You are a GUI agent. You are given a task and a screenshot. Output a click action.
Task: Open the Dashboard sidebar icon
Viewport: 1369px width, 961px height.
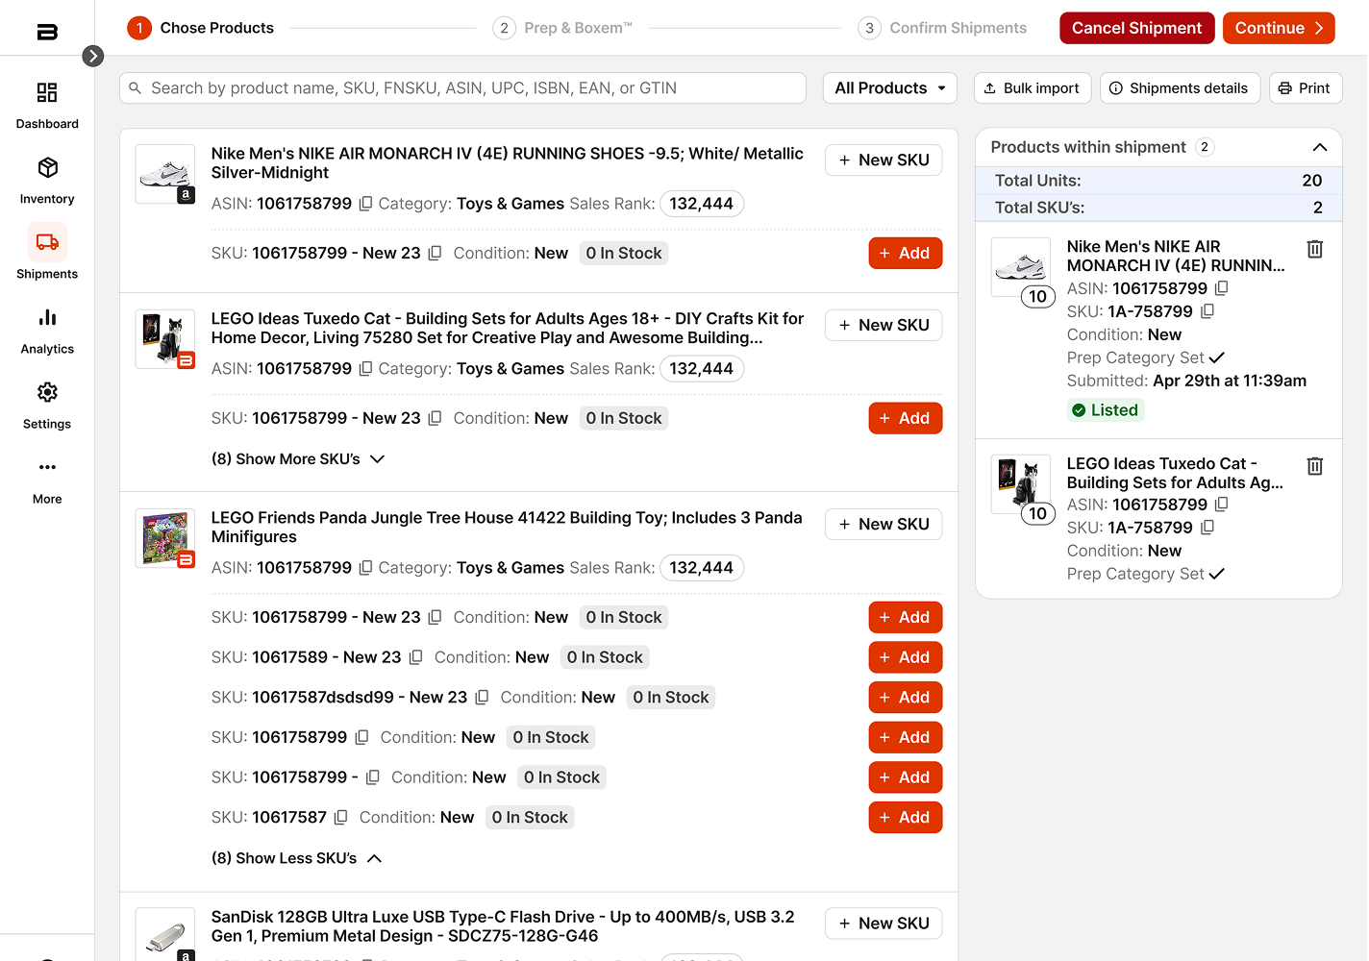(x=47, y=92)
